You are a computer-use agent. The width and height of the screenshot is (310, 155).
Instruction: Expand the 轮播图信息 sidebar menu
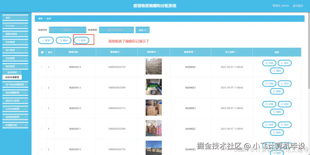(15, 125)
